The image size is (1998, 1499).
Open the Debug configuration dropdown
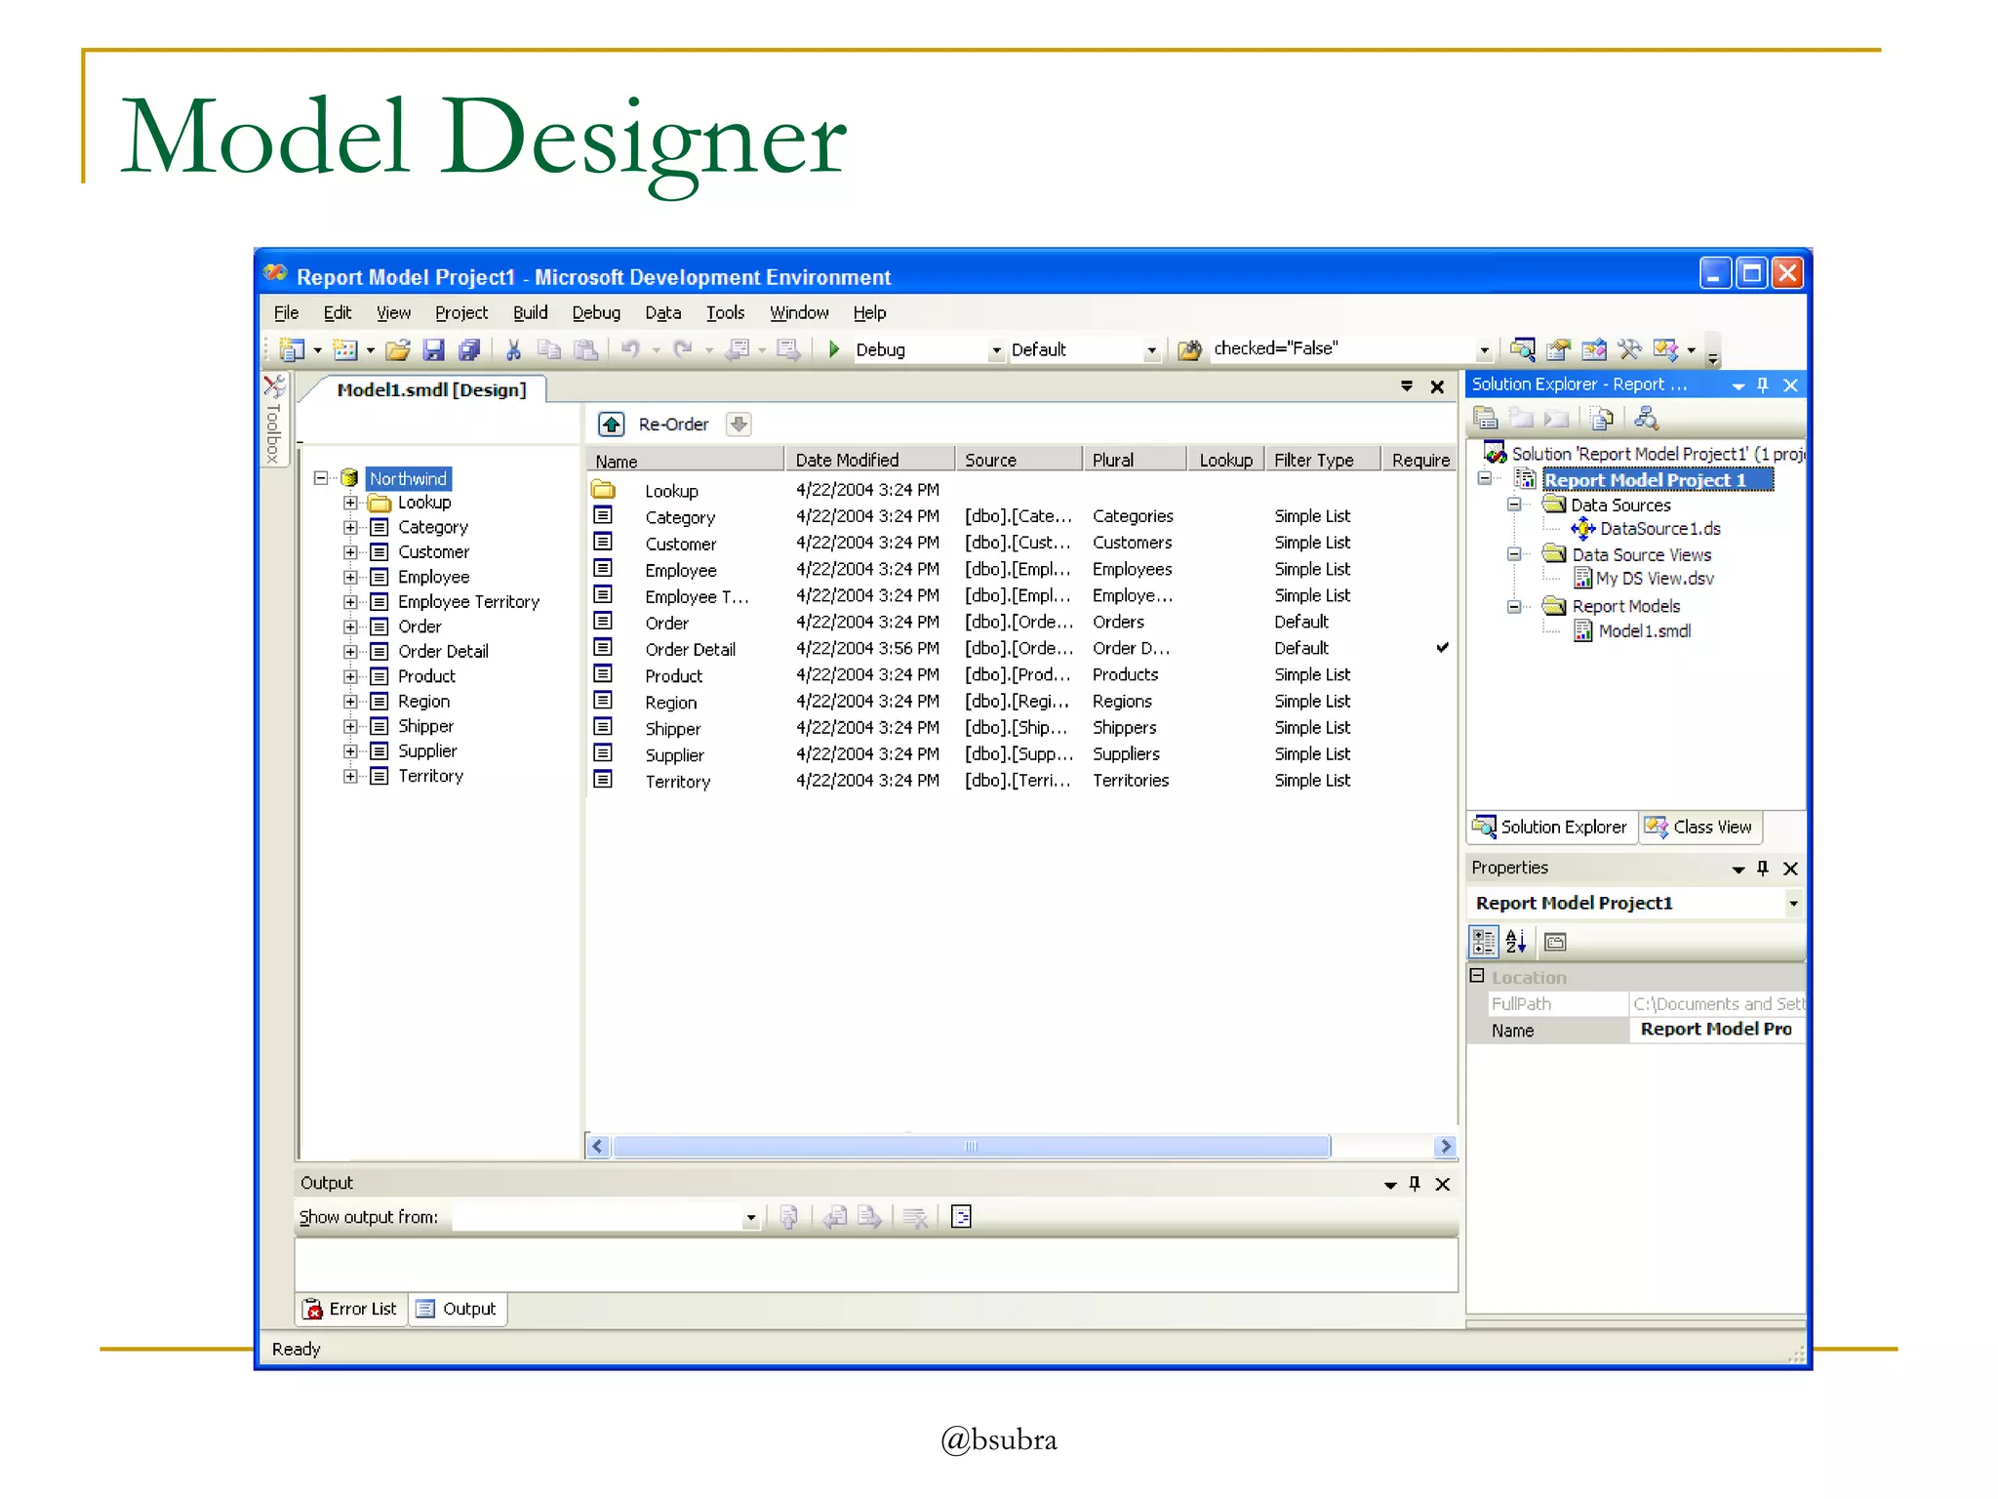point(996,349)
